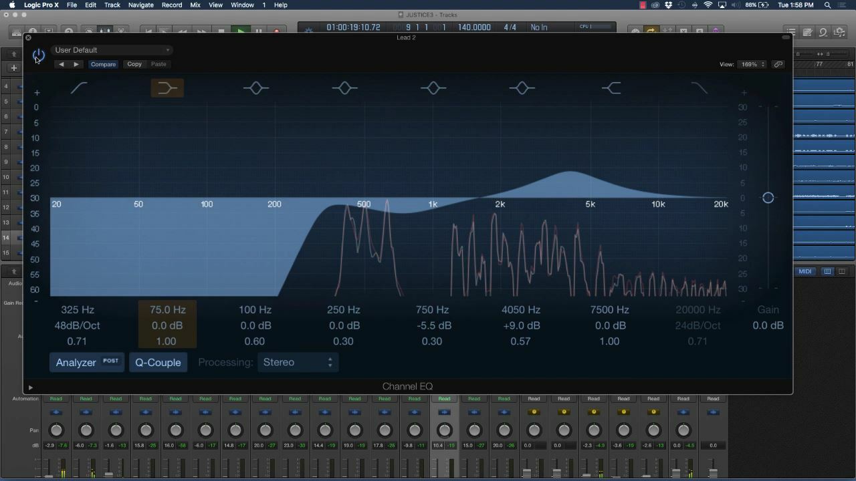Click the tempo value 140.0000

pyautogui.click(x=474, y=27)
